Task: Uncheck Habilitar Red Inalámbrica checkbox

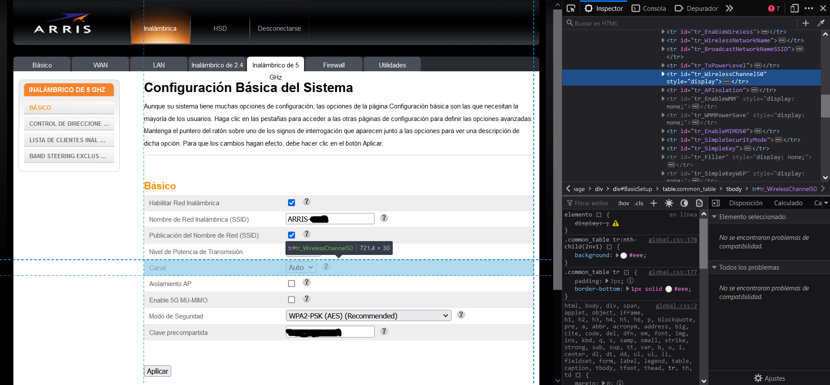Action: click(292, 203)
